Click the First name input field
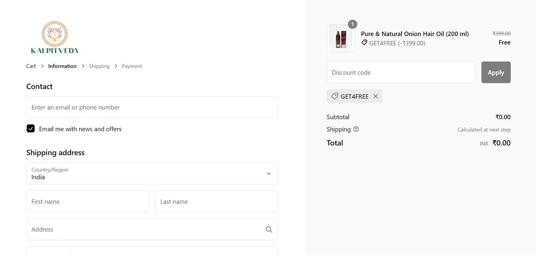 pos(88,202)
